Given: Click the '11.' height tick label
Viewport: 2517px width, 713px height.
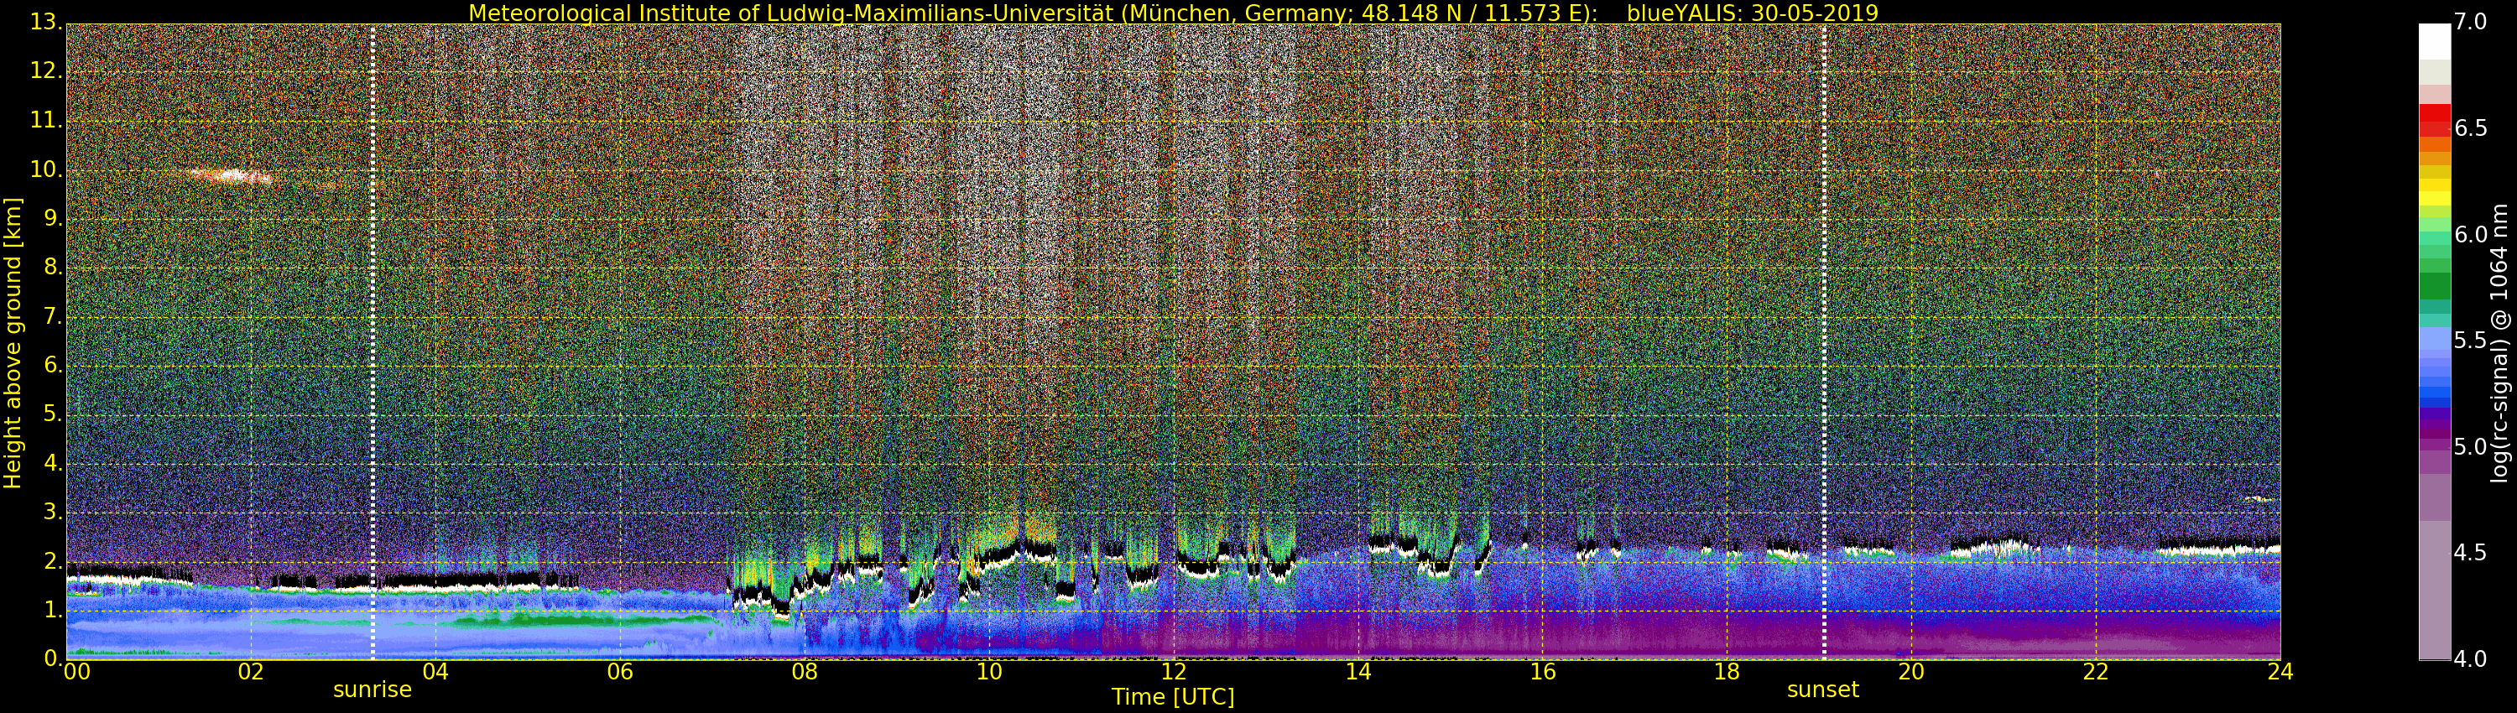Looking at the screenshot, I should tap(47, 120).
